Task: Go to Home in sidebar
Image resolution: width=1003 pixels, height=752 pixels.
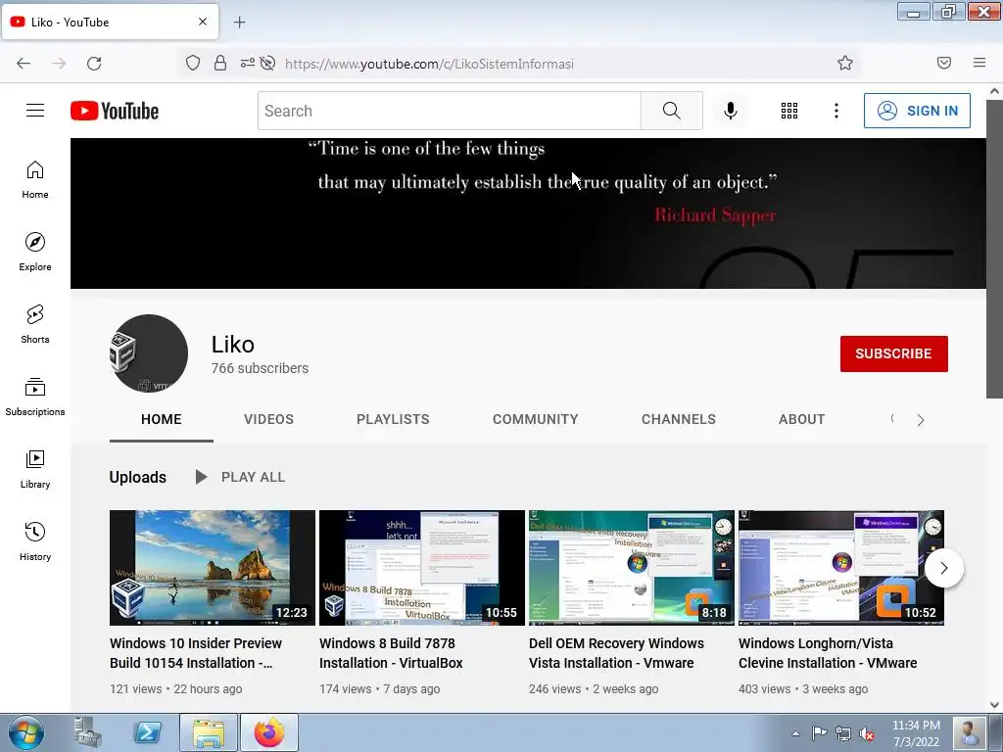Action: tap(35, 180)
